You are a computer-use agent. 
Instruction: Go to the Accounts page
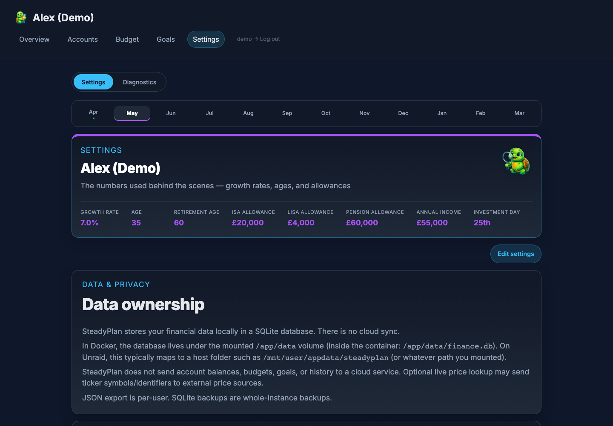pos(83,39)
